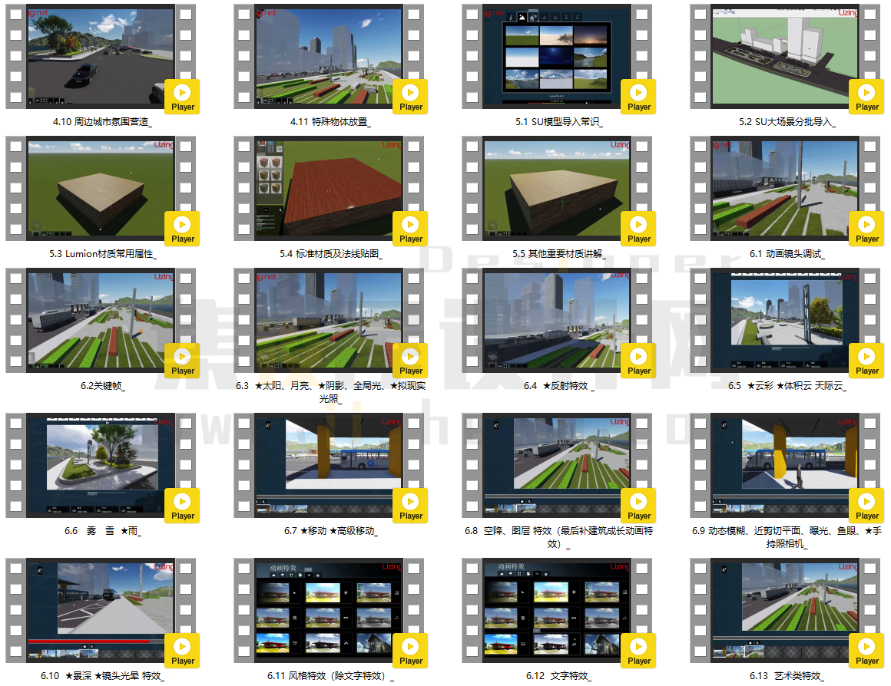The height and width of the screenshot is (686, 891).
Task: Open the 5.2 SU大场景分批导入 thumbnail
Action: (785, 56)
